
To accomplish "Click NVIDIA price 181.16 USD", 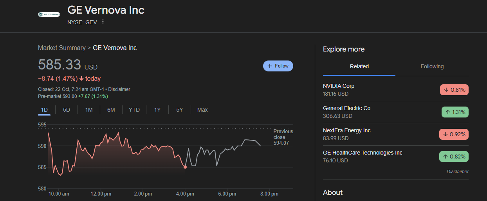I will [x=335, y=94].
